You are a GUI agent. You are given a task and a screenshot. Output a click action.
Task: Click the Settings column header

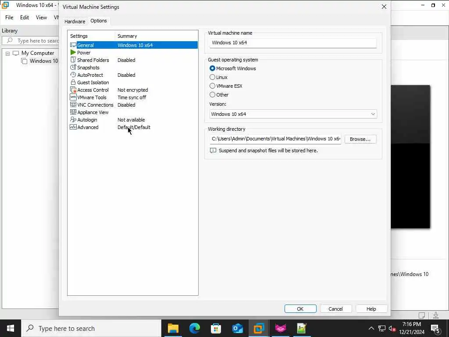(91, 36)
